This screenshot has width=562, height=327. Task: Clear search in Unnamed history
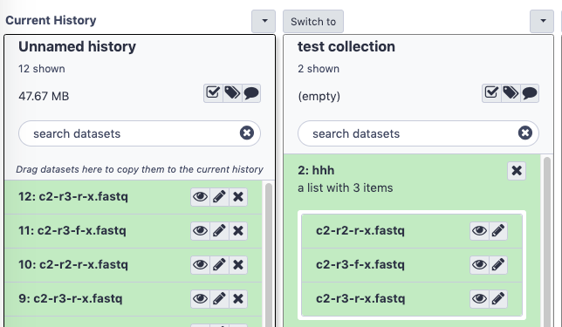(247, 133)
